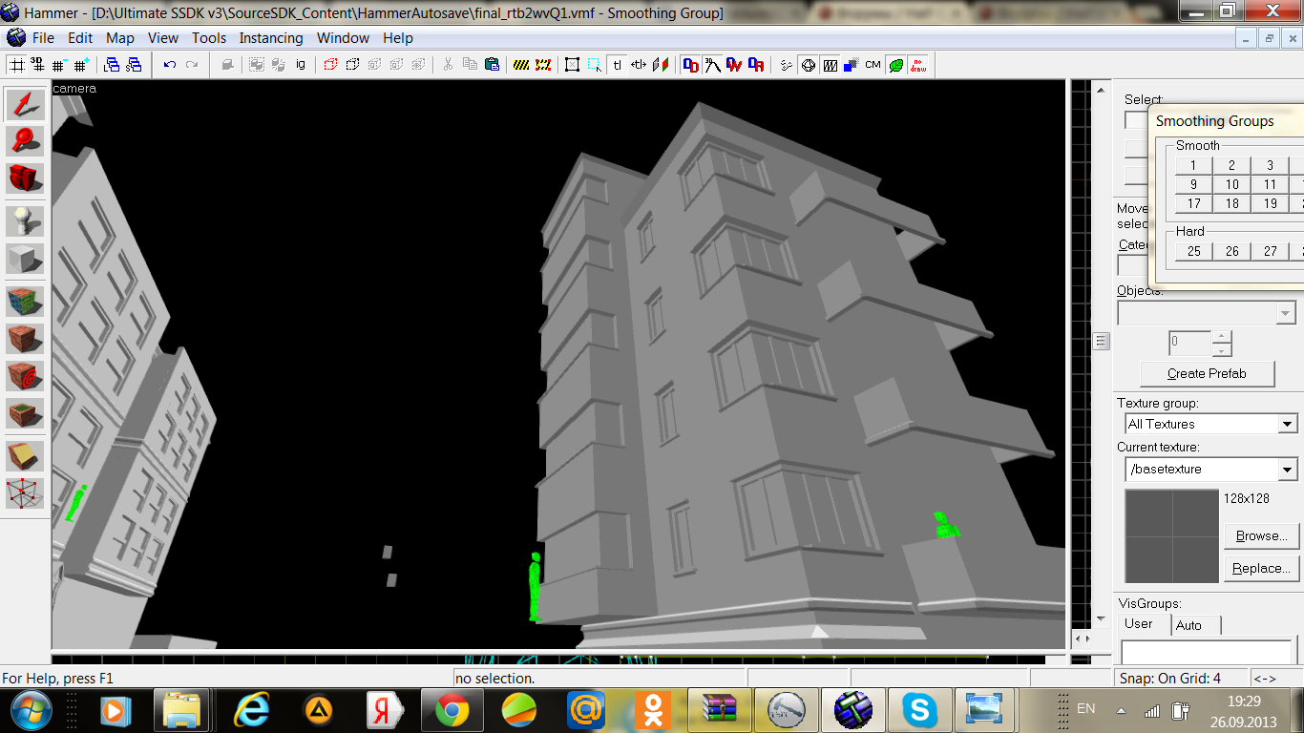Screen dimensions: 1304x733
Task: Toggle the 'ig' ignore groups button
Action: [301, 65]
